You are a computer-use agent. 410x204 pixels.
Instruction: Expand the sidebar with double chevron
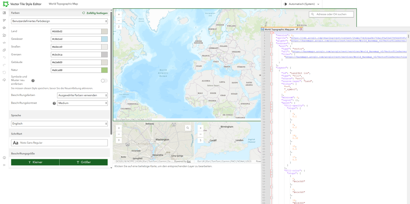4,165
